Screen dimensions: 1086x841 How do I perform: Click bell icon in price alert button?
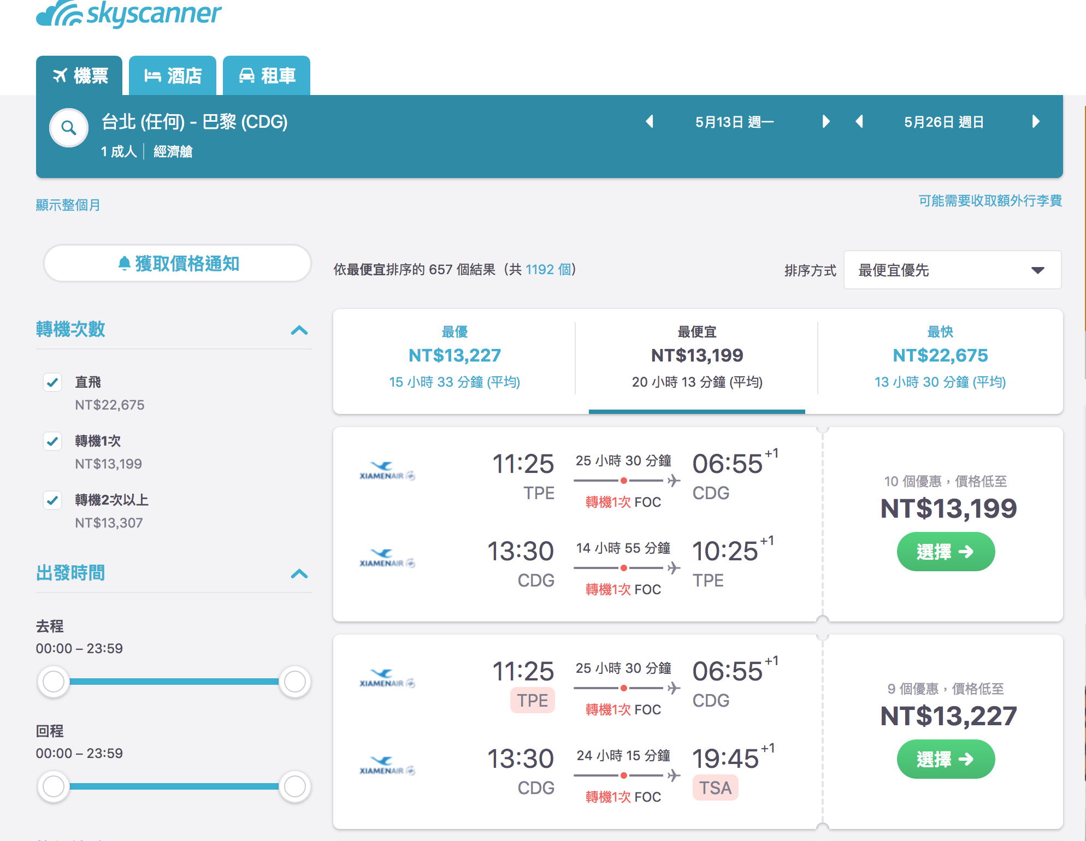coord(124,263)
